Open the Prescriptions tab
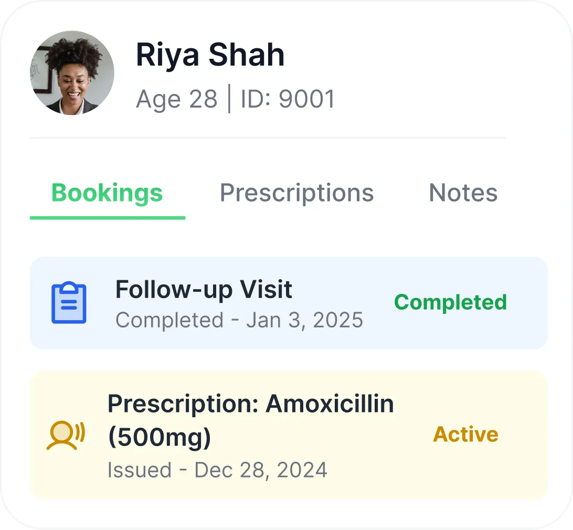The image size is (573, 530). pos(296,193)
